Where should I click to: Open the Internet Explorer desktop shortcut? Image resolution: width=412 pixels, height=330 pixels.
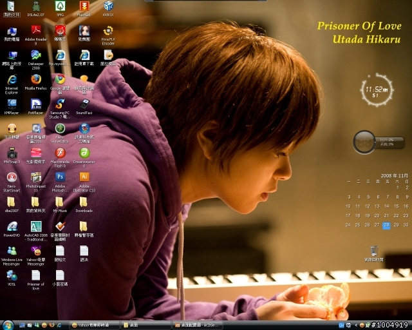(x=12, y=84)
